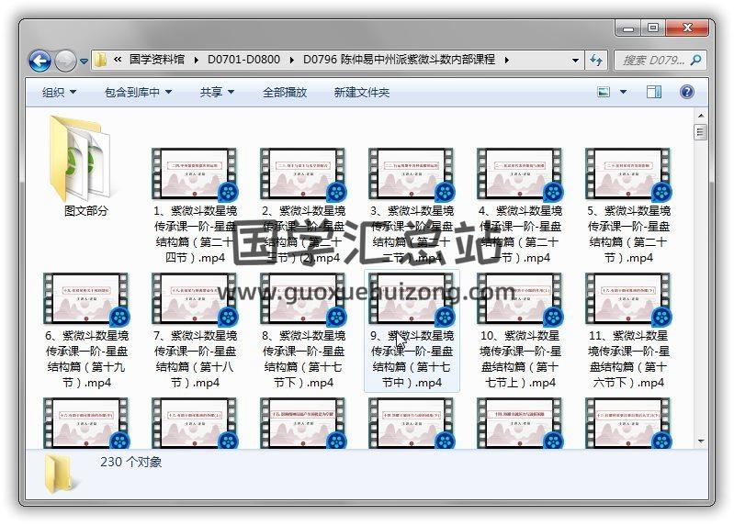Click the 新建文件夹 button
Image resolution: width=734 pixels, height=525 pixels.
click(361, 92)
